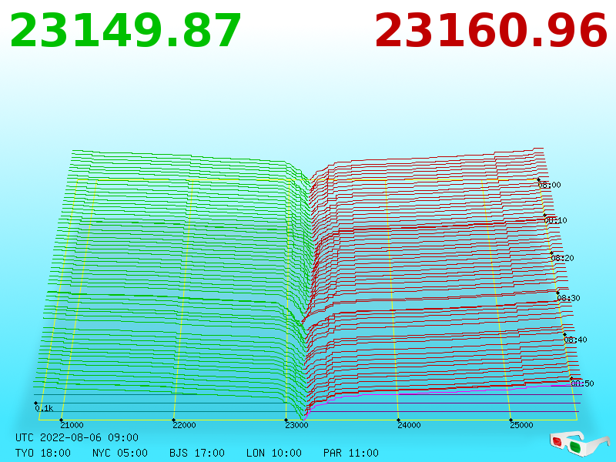Click the PAR 11:00 clock
The image size is (616, 462).
pyautogui.click(x=351, y=453)
